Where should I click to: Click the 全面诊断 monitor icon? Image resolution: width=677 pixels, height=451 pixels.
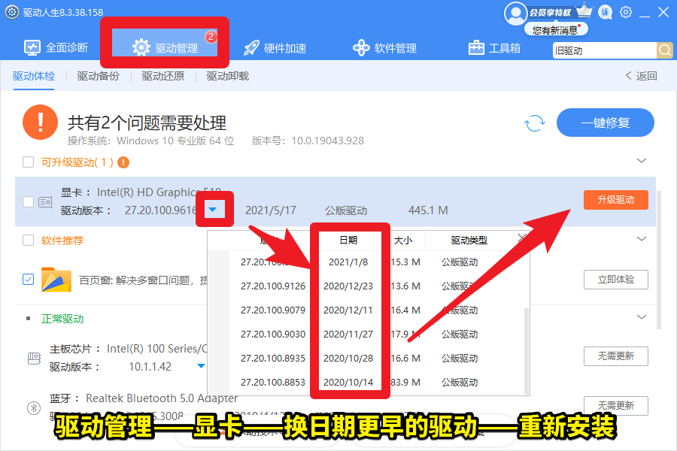[32, 48]
